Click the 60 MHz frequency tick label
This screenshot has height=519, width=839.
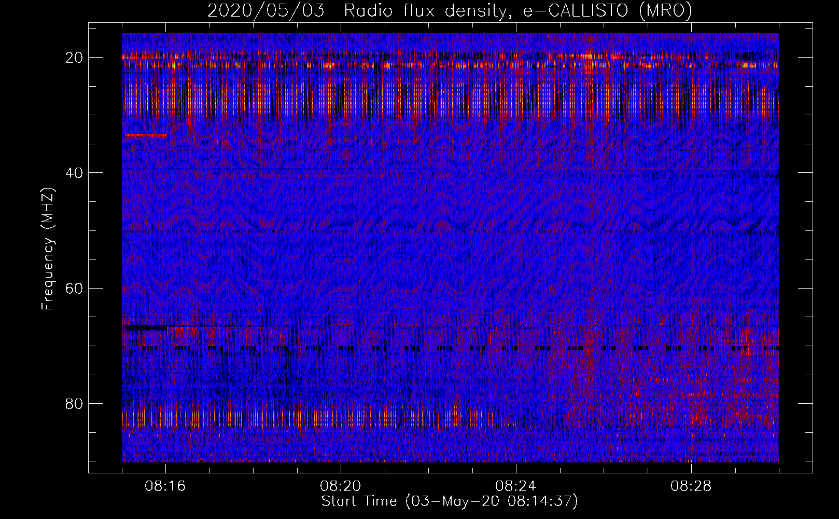(x=75, y=288)
